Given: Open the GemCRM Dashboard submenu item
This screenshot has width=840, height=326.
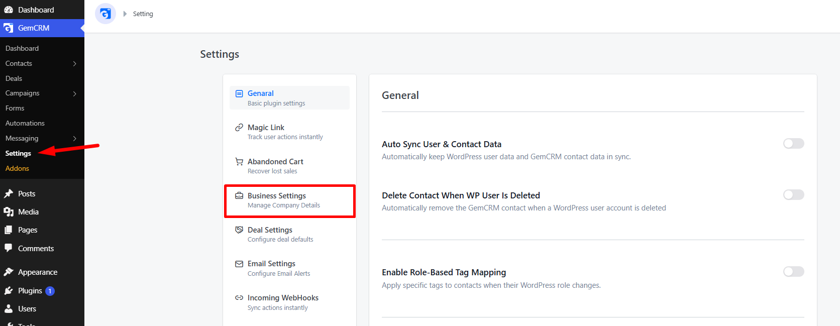Looking at the screenshot, I should pos(22,48).
